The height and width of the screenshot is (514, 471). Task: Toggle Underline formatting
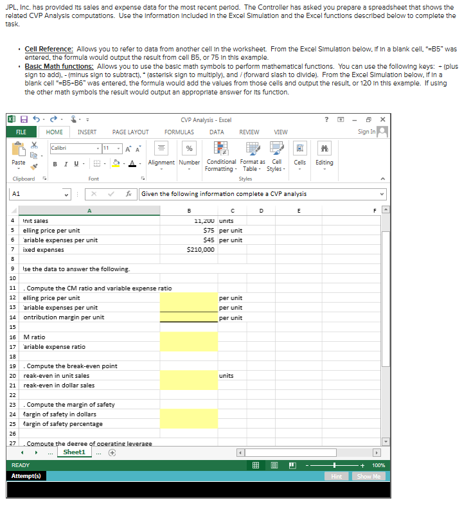click(x=76, y=164)
